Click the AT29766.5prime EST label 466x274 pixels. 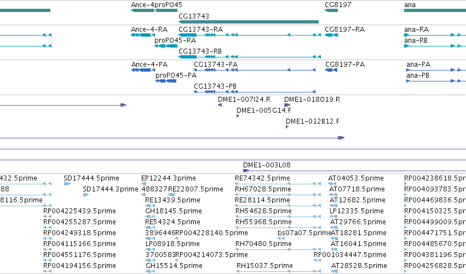358,222
